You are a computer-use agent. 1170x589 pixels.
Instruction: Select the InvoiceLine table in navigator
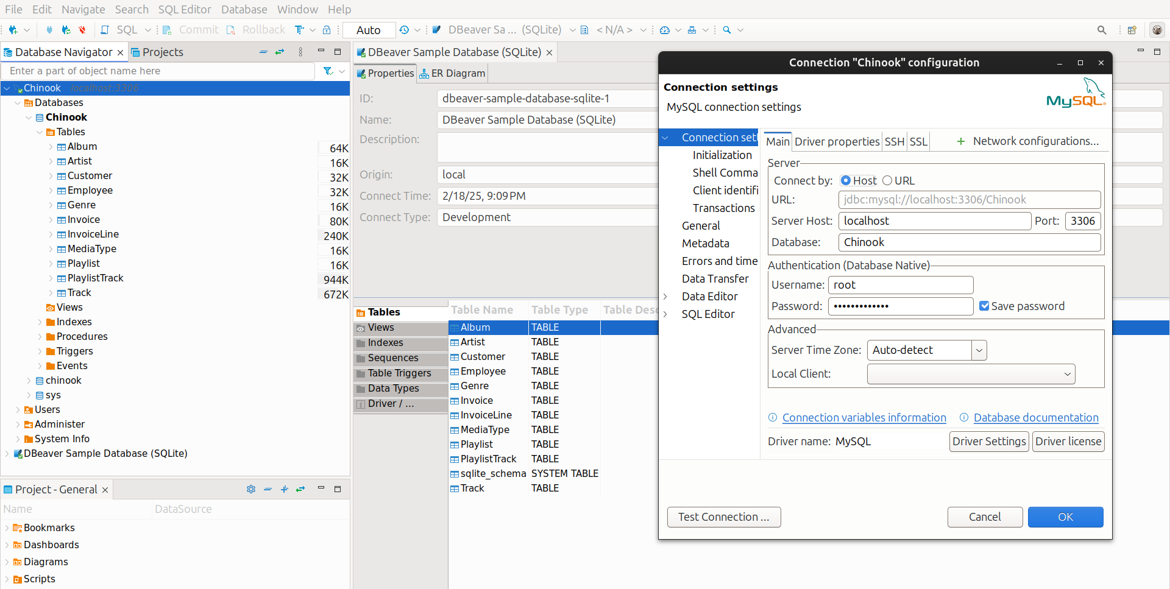[x=93, y=235]
